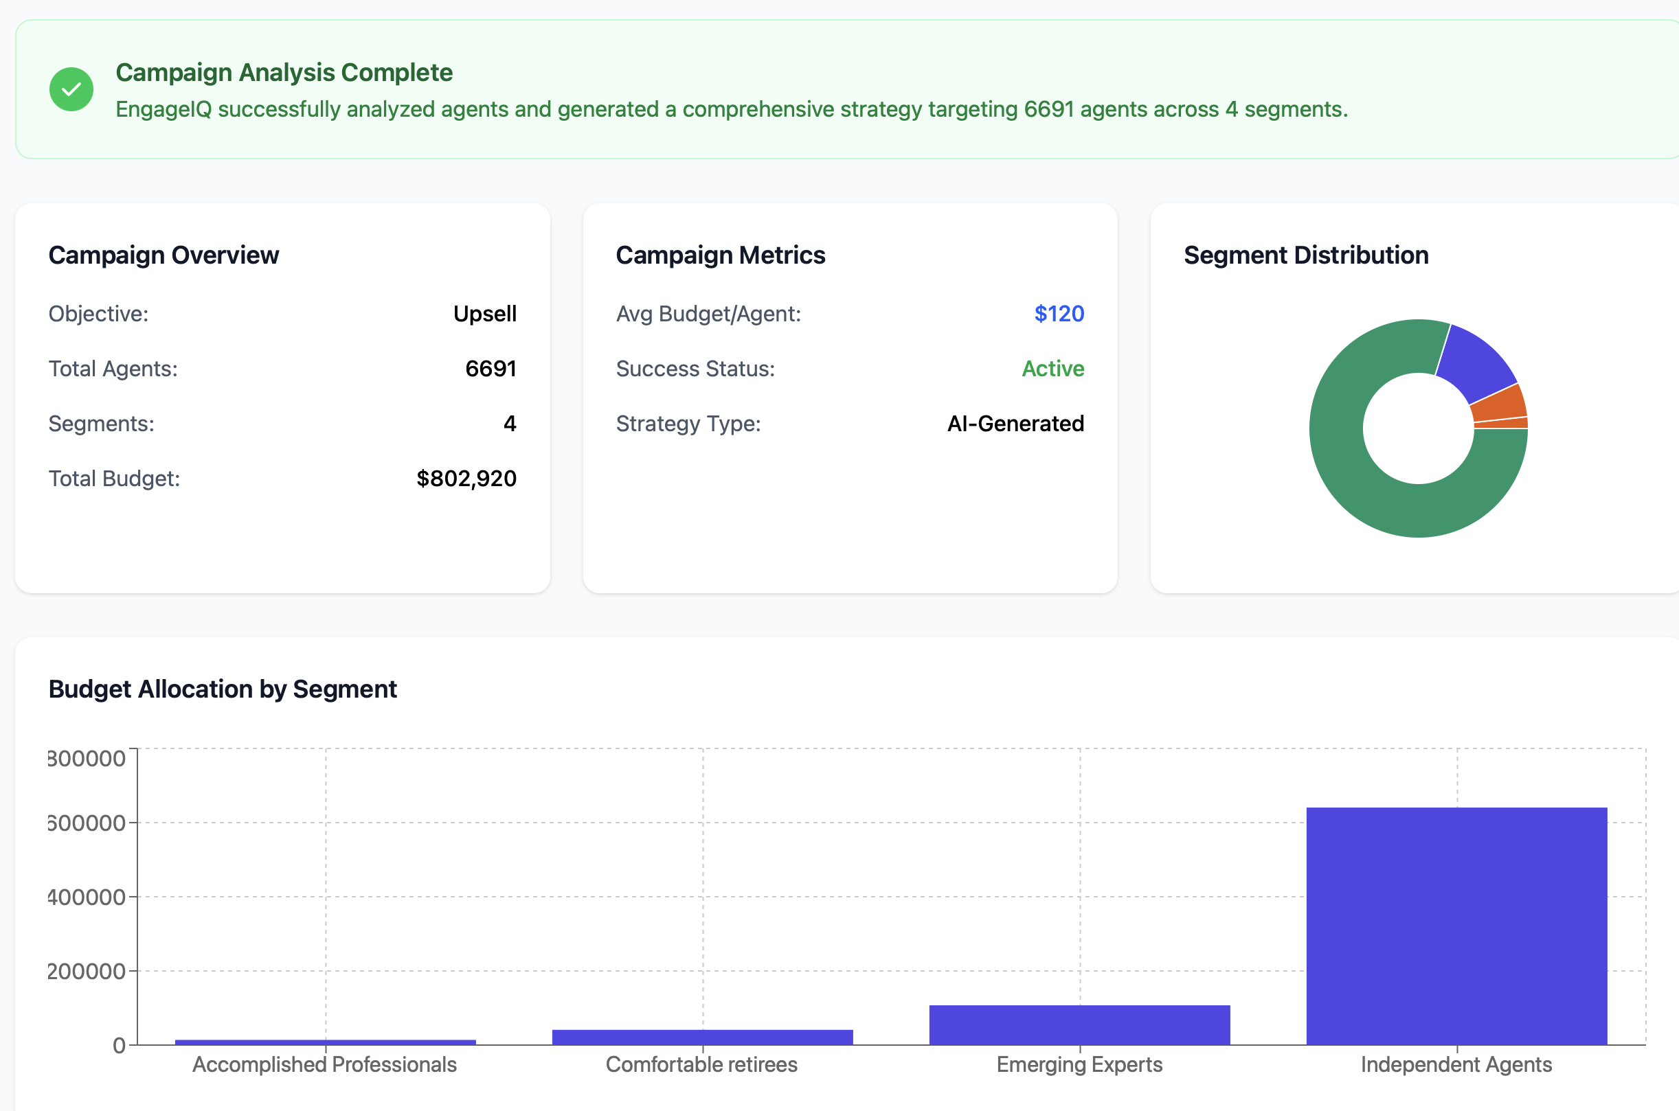Click the Independent Agents axis label

pyautogui.click(x=1456, y=1064)
